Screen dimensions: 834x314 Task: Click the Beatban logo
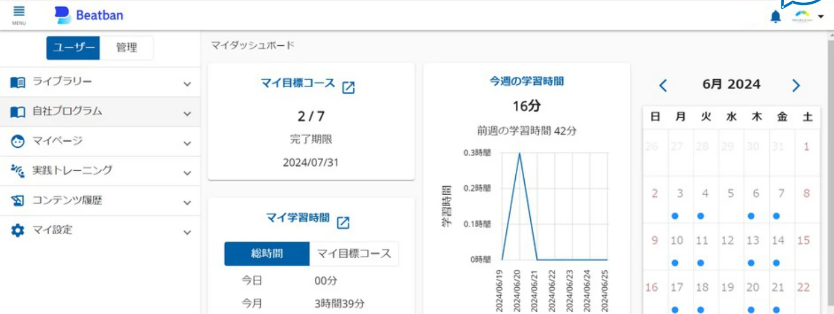coord(89,15)
